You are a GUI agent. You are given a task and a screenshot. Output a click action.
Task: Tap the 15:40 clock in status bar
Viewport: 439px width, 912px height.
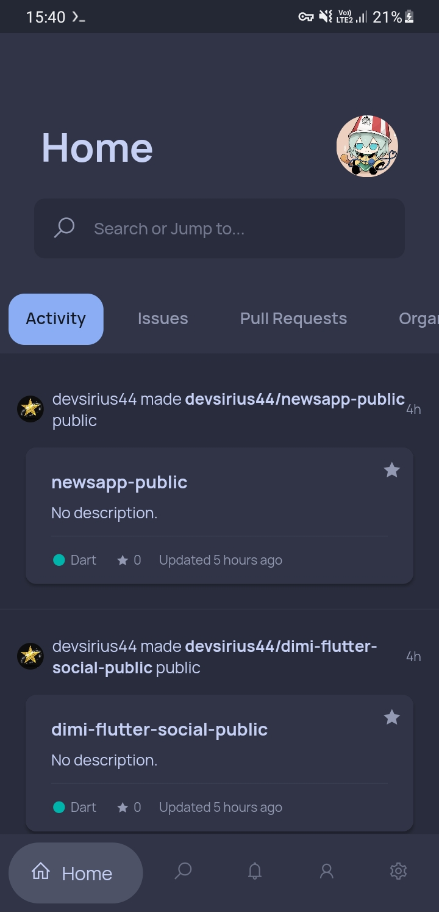[45, 17]
